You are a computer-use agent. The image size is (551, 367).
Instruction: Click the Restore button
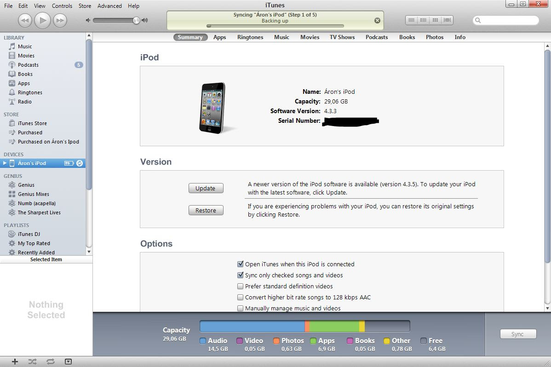(206, 210)
